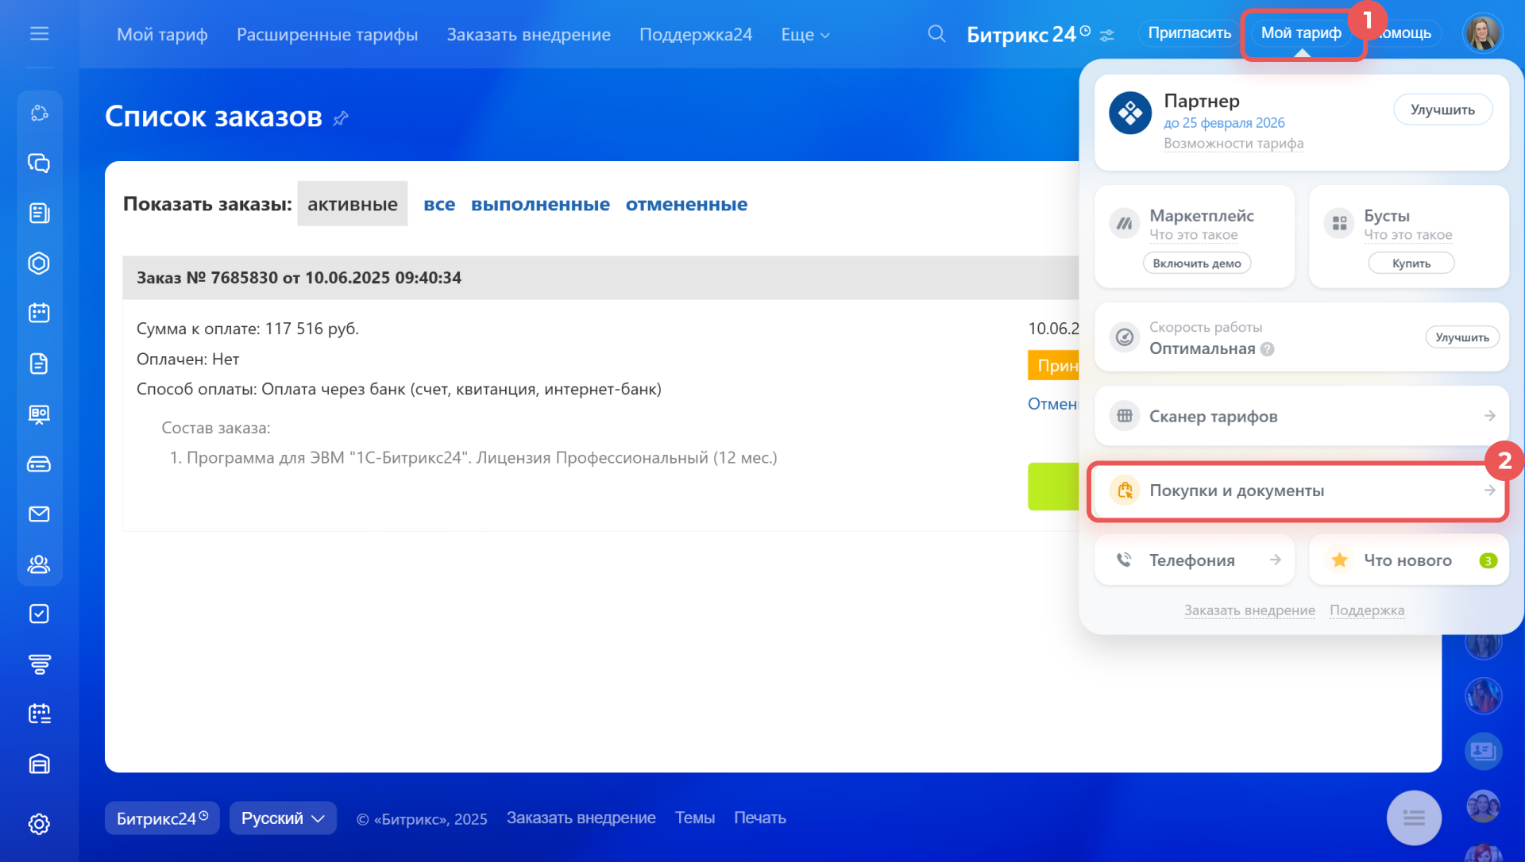Open the Телефония section

[1195, 560]
